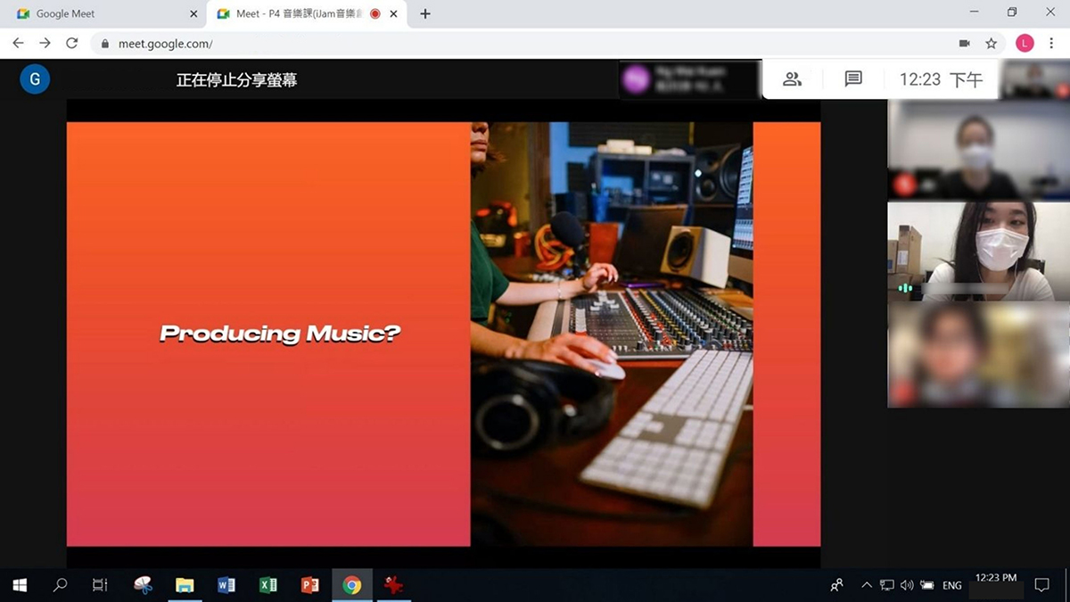Viewport: 1070px width, 602px height.
Task: Open the Chrome three-dot menu
Action: [x=1051, y=43]
